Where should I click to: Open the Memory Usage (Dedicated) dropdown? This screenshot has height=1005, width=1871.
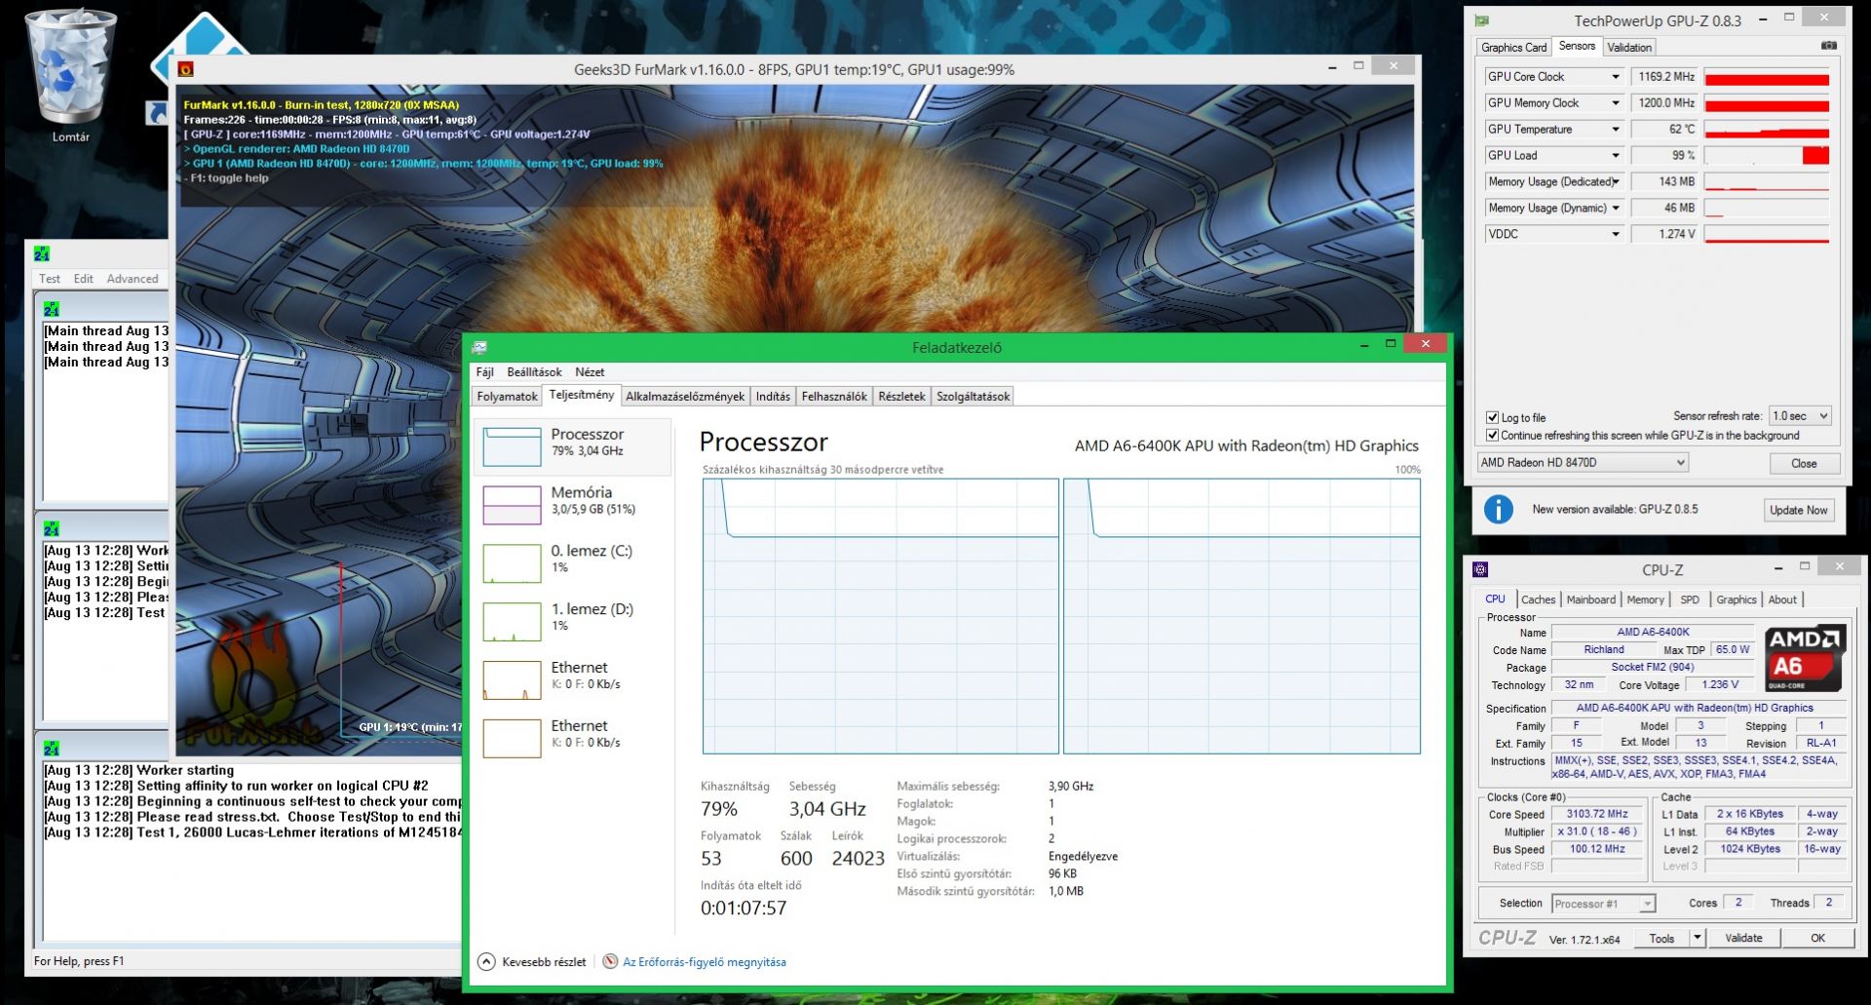(1615, 182)
